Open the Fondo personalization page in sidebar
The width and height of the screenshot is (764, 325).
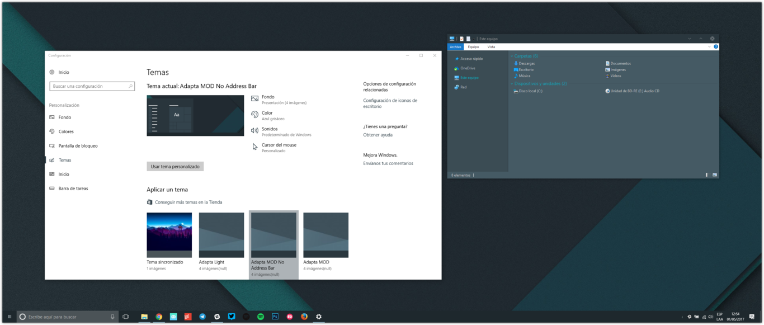tap(65, 117)
